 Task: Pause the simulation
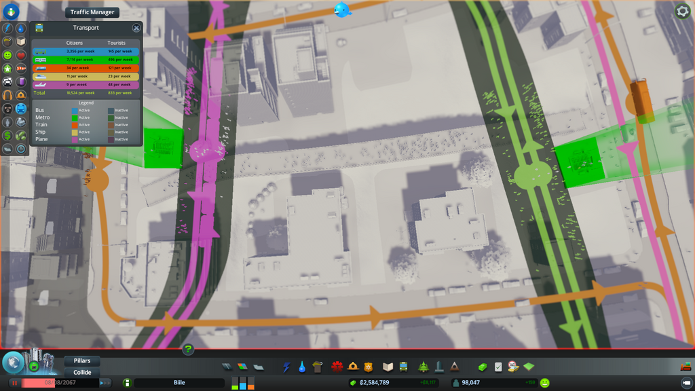tap(15, 383)
